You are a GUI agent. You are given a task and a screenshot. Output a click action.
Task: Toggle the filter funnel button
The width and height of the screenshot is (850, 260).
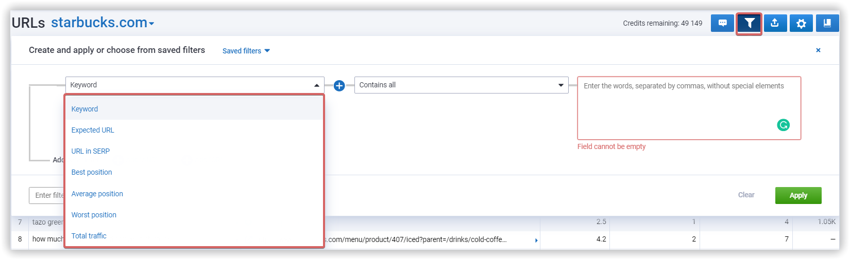(x=749, y=23)
